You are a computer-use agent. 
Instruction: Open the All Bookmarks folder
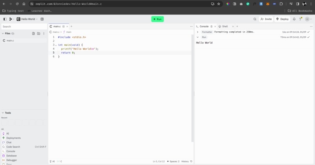tap(300, 11)
